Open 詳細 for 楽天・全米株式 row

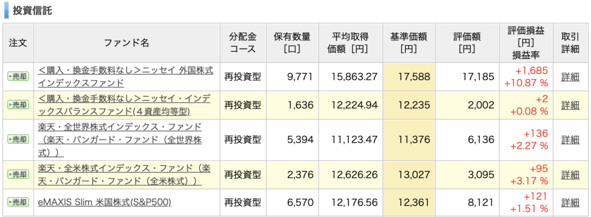570,174
